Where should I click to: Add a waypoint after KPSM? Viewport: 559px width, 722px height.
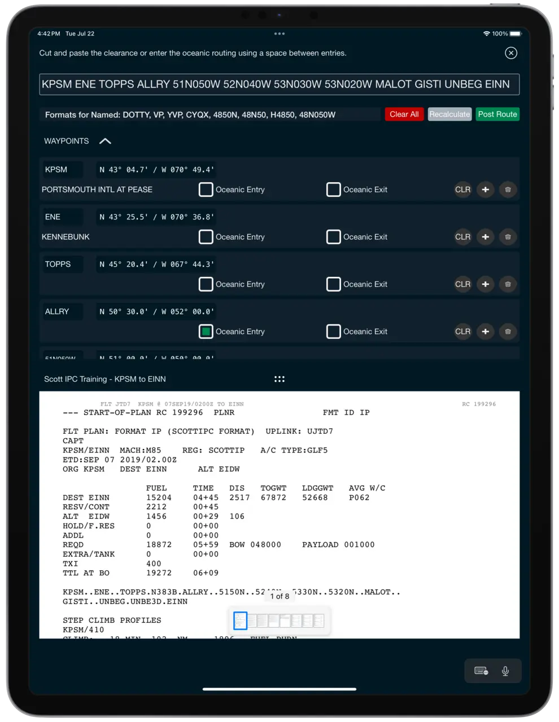pos(486,190)
